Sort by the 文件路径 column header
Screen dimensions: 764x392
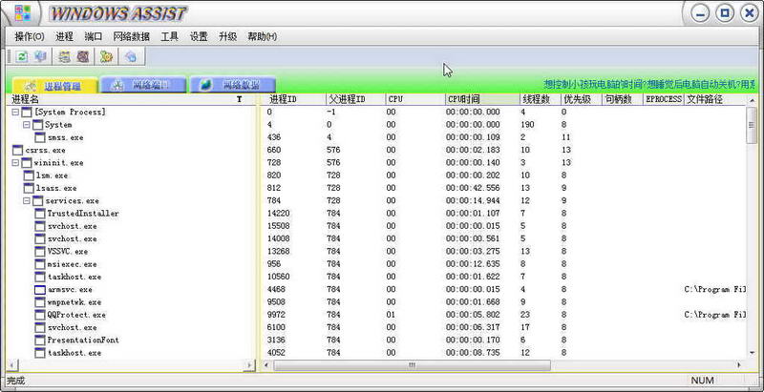pos(714,99)
